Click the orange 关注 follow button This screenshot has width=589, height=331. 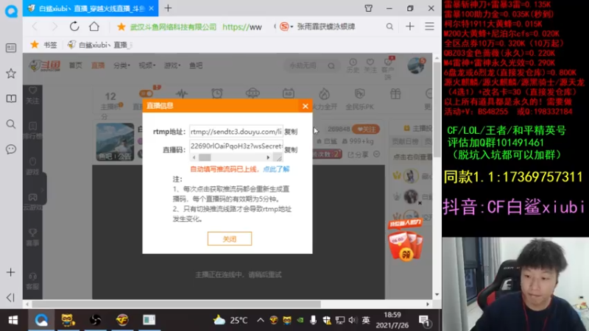point(366,129)
